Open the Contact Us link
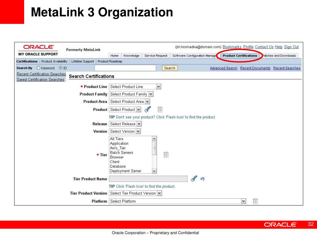Screen dimensions: 317x238 click(264, 47)
